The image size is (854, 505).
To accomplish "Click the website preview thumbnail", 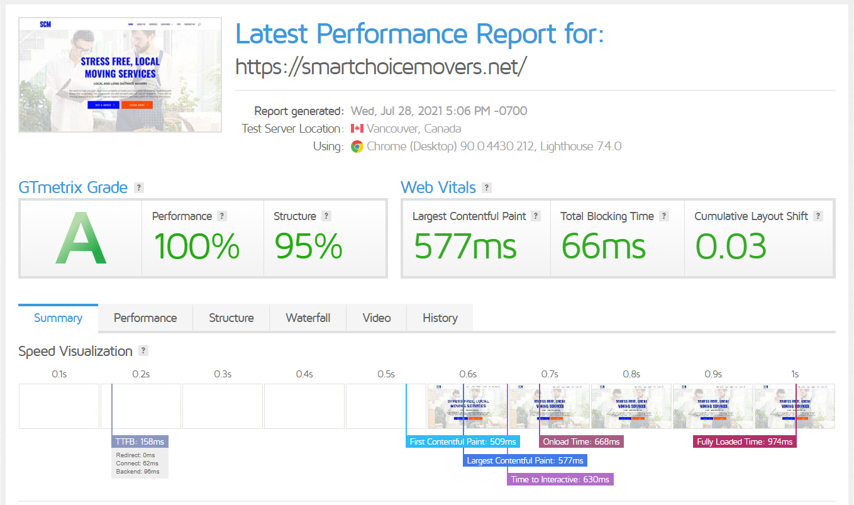I will tap(119, 74).
